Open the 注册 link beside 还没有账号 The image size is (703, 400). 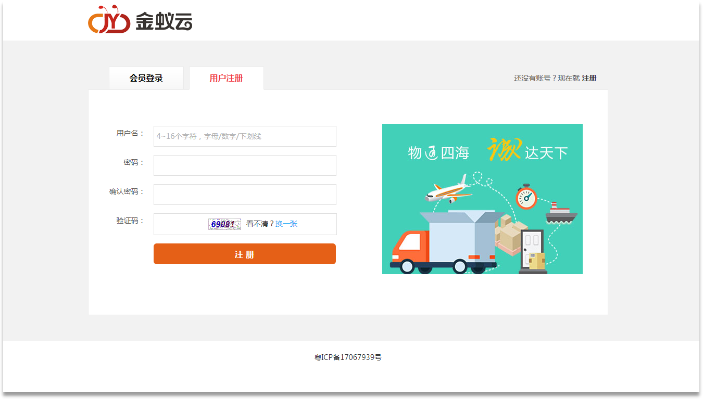pyautogui.click(x=589, y=79)
